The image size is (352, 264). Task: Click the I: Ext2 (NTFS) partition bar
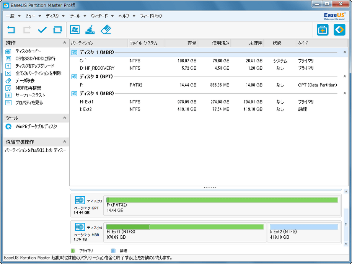pyautogui.click(x=304, y=227)
